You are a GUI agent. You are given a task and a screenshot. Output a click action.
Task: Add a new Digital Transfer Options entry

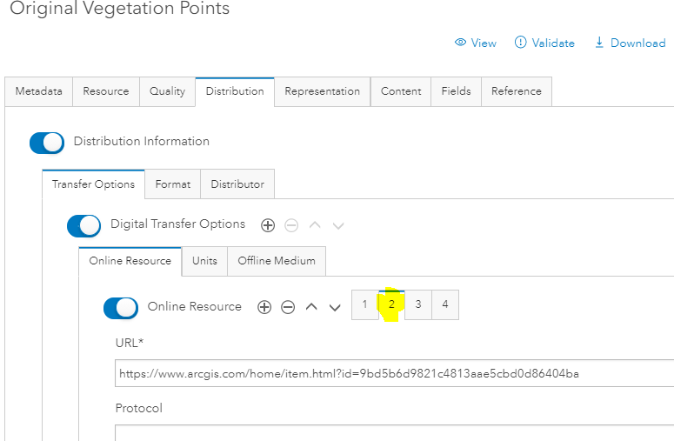(x=268, y=225)
